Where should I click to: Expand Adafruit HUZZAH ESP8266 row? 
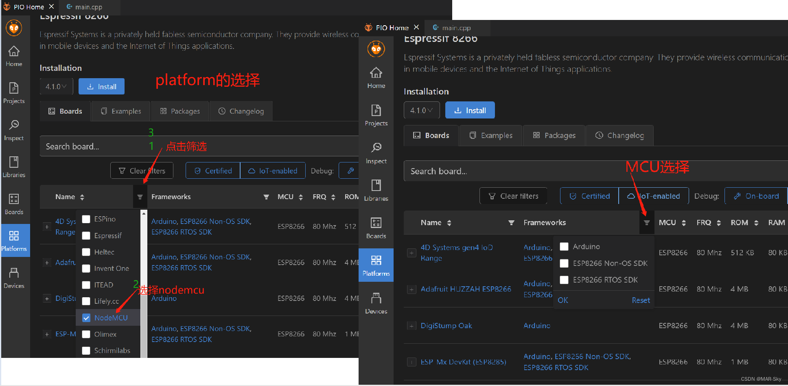coord(412,289)
